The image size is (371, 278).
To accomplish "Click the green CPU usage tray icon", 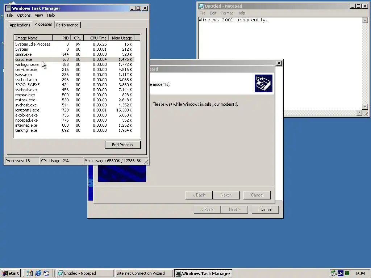I will pyautogui.click(x=347, y=273).
